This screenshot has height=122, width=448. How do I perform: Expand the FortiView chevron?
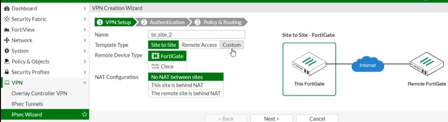coord(85,30)
